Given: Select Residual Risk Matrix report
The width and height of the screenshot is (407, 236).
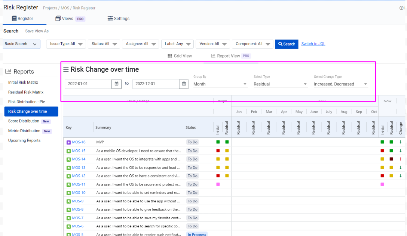Looking at the screenshot, I should [26, 92].
